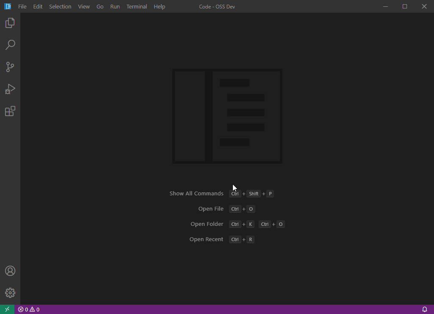
Task: Open the View menu
Action: [83, 6]
